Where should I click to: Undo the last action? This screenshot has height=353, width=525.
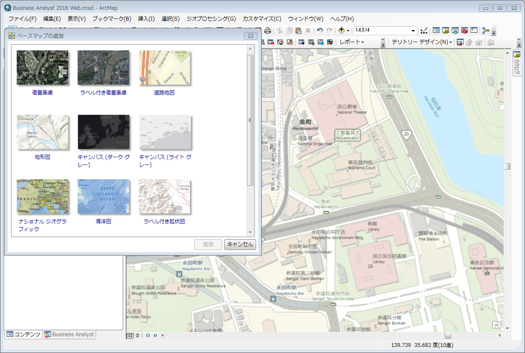pyautogui.click(x=320, y=31)
